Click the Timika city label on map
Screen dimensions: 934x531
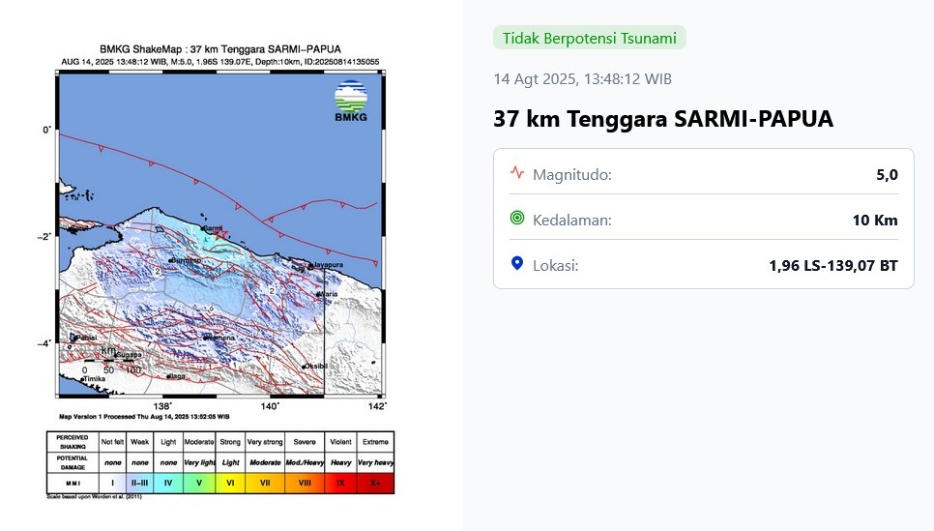(94, 379)
